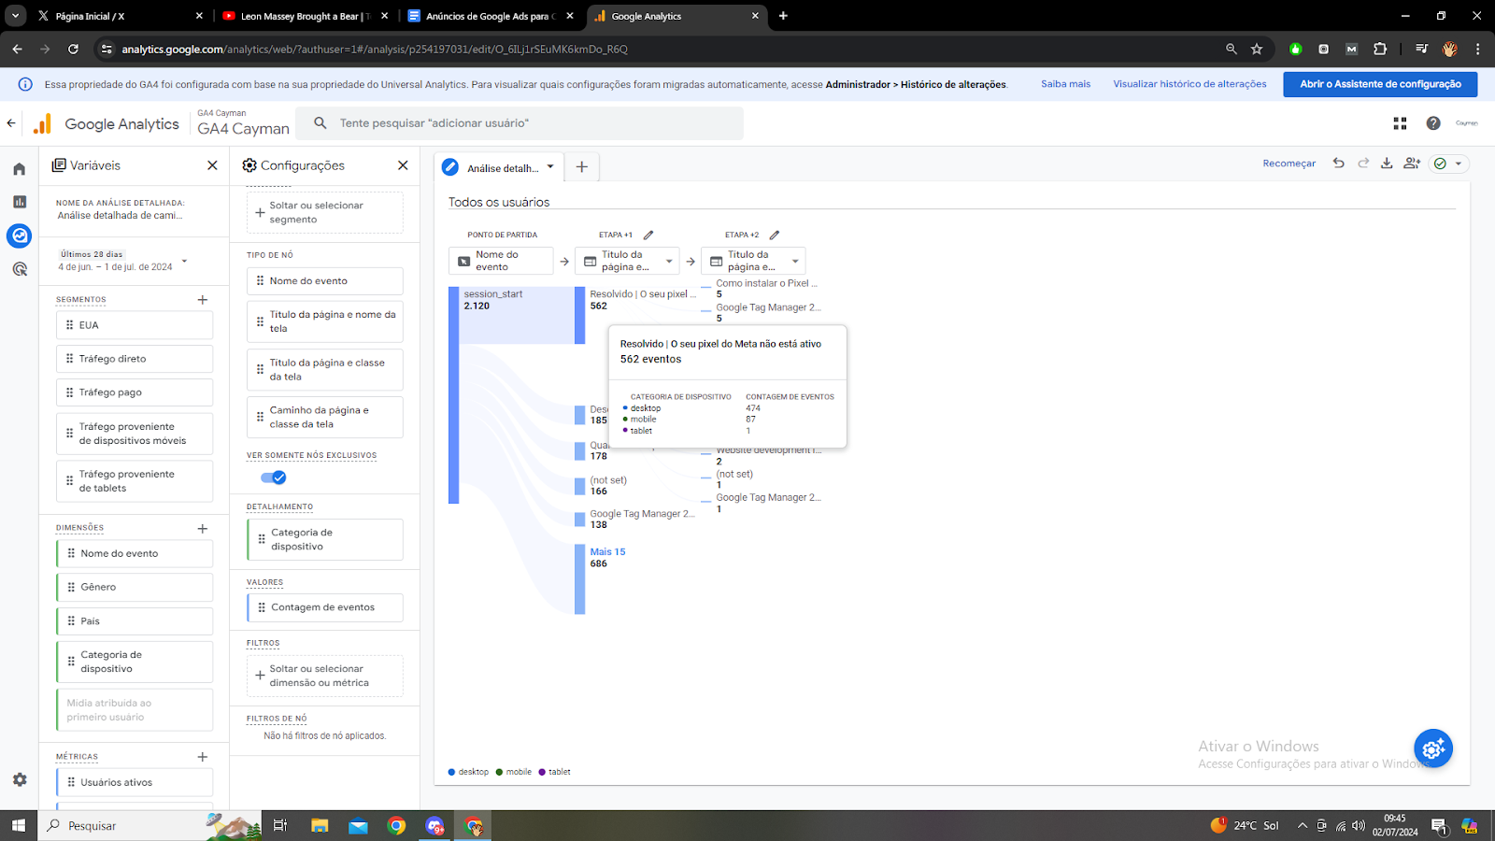The height and width of the screenshot is (841, 1495).
Task: Open the ETAPA +1 dimension dropdown
Action: pos(669,261)
